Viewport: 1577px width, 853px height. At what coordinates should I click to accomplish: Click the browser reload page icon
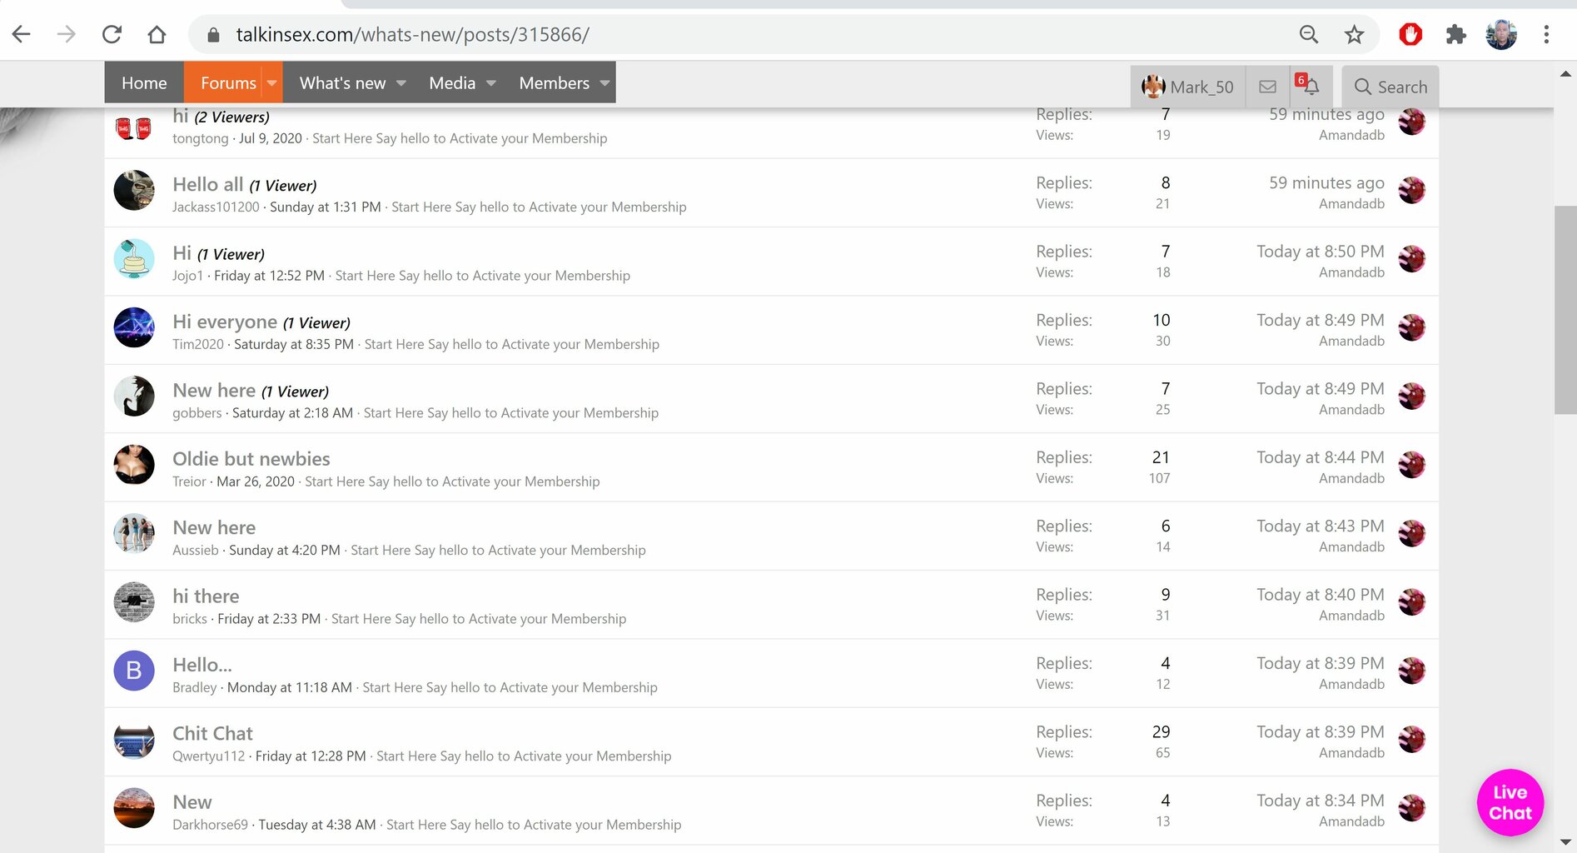pos(112,34)
